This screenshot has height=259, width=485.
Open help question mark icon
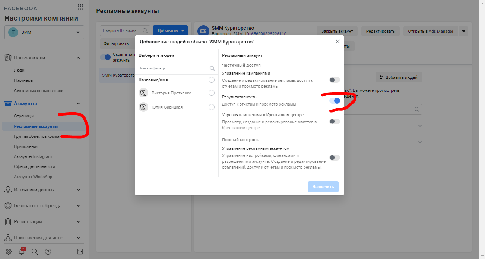coord(48,252)
